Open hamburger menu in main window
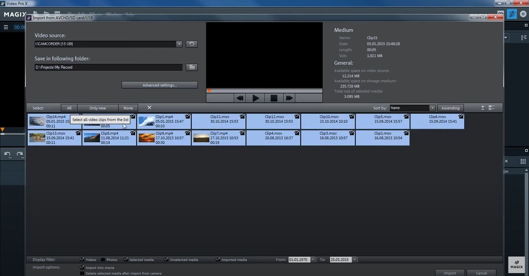529x276 pixels. click(6, 27)
